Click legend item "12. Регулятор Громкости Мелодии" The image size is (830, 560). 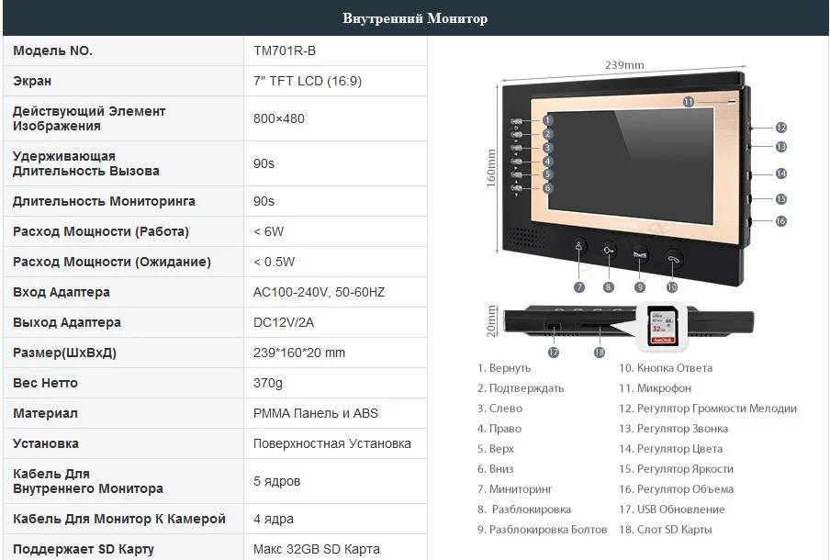click(x=708, y=409)
